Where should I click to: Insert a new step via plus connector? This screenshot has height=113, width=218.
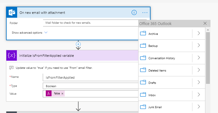coord(78,44)
